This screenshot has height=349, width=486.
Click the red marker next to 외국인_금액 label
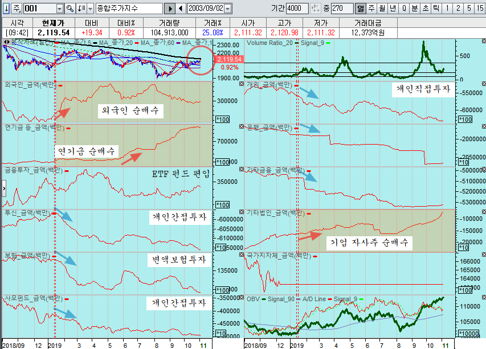click(59, 85)
